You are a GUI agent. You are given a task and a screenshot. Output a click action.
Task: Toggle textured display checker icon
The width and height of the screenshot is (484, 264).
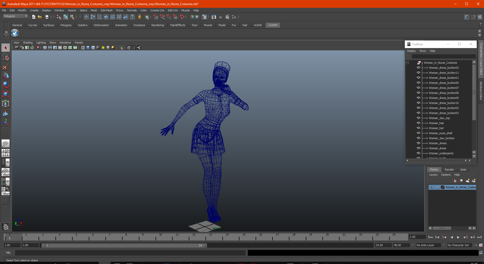pos(98,48)
